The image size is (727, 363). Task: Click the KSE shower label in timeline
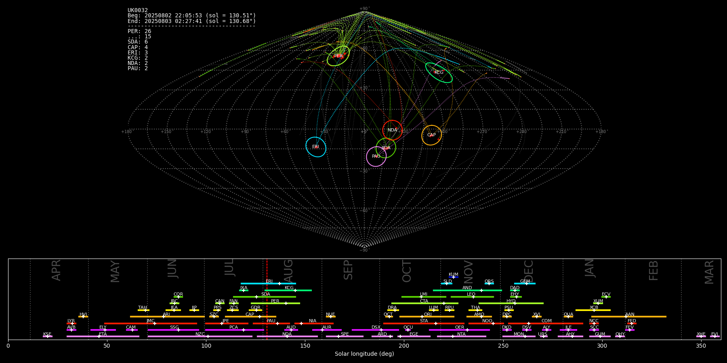point(47,334)
